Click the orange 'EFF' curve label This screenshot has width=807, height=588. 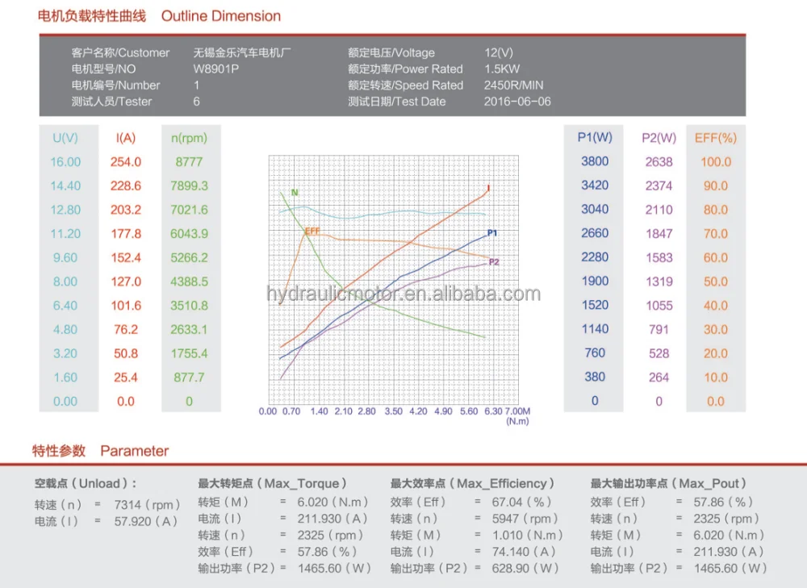[x=312, y=231]
